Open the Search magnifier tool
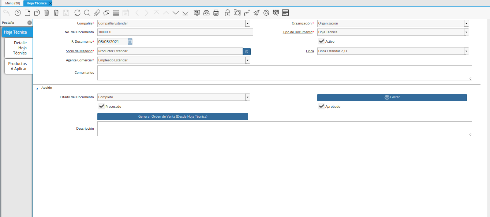The height and width of the screenshot is (217, 490). pos(87,13)
